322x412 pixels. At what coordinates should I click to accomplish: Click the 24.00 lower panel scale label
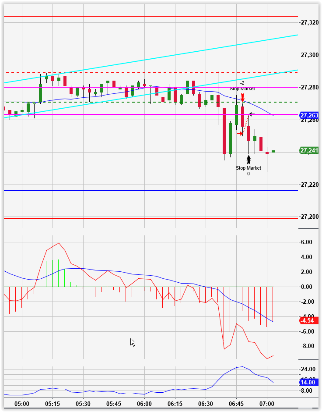pyautogui.click(x=308, y=369)
